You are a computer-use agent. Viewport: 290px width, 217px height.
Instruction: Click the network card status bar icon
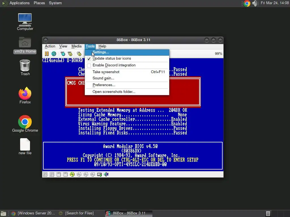(99, 174)
